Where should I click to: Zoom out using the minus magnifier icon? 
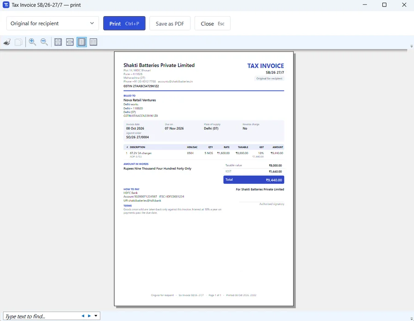44,42
